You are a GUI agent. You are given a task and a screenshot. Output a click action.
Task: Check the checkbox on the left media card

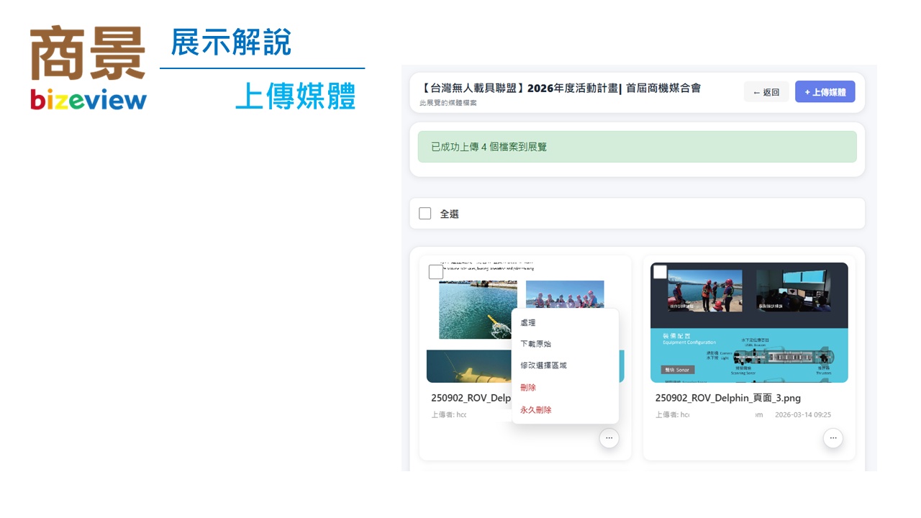435,271
